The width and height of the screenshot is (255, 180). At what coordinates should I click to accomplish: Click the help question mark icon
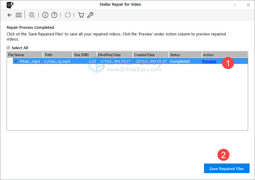(53, 15)
